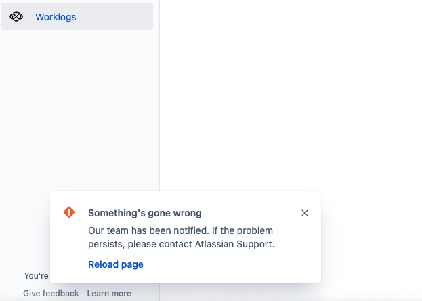The width and height of the screenshot is (422, 301).
Task: Click the Reload page link
Action: pyautogui.click(x=116, y=264)
